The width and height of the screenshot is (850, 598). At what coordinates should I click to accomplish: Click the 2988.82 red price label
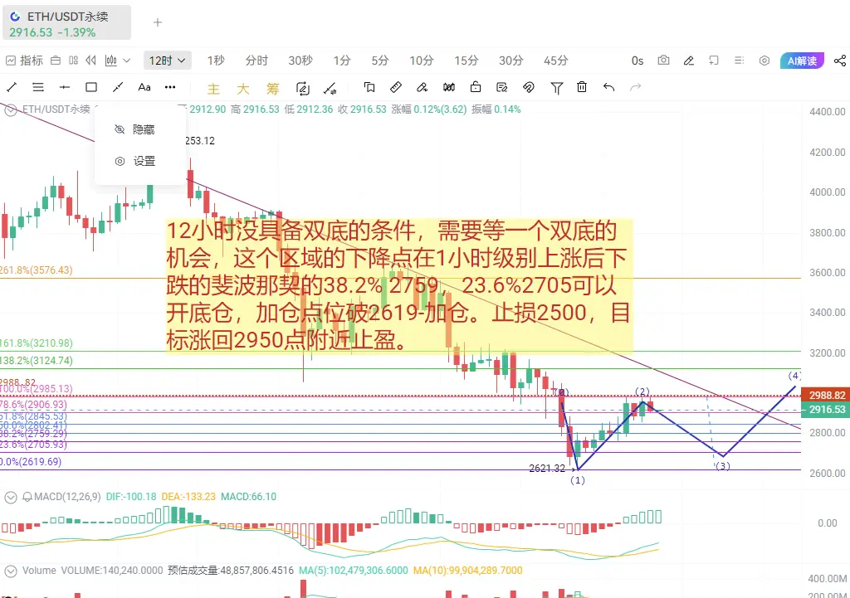coord(825,396)
